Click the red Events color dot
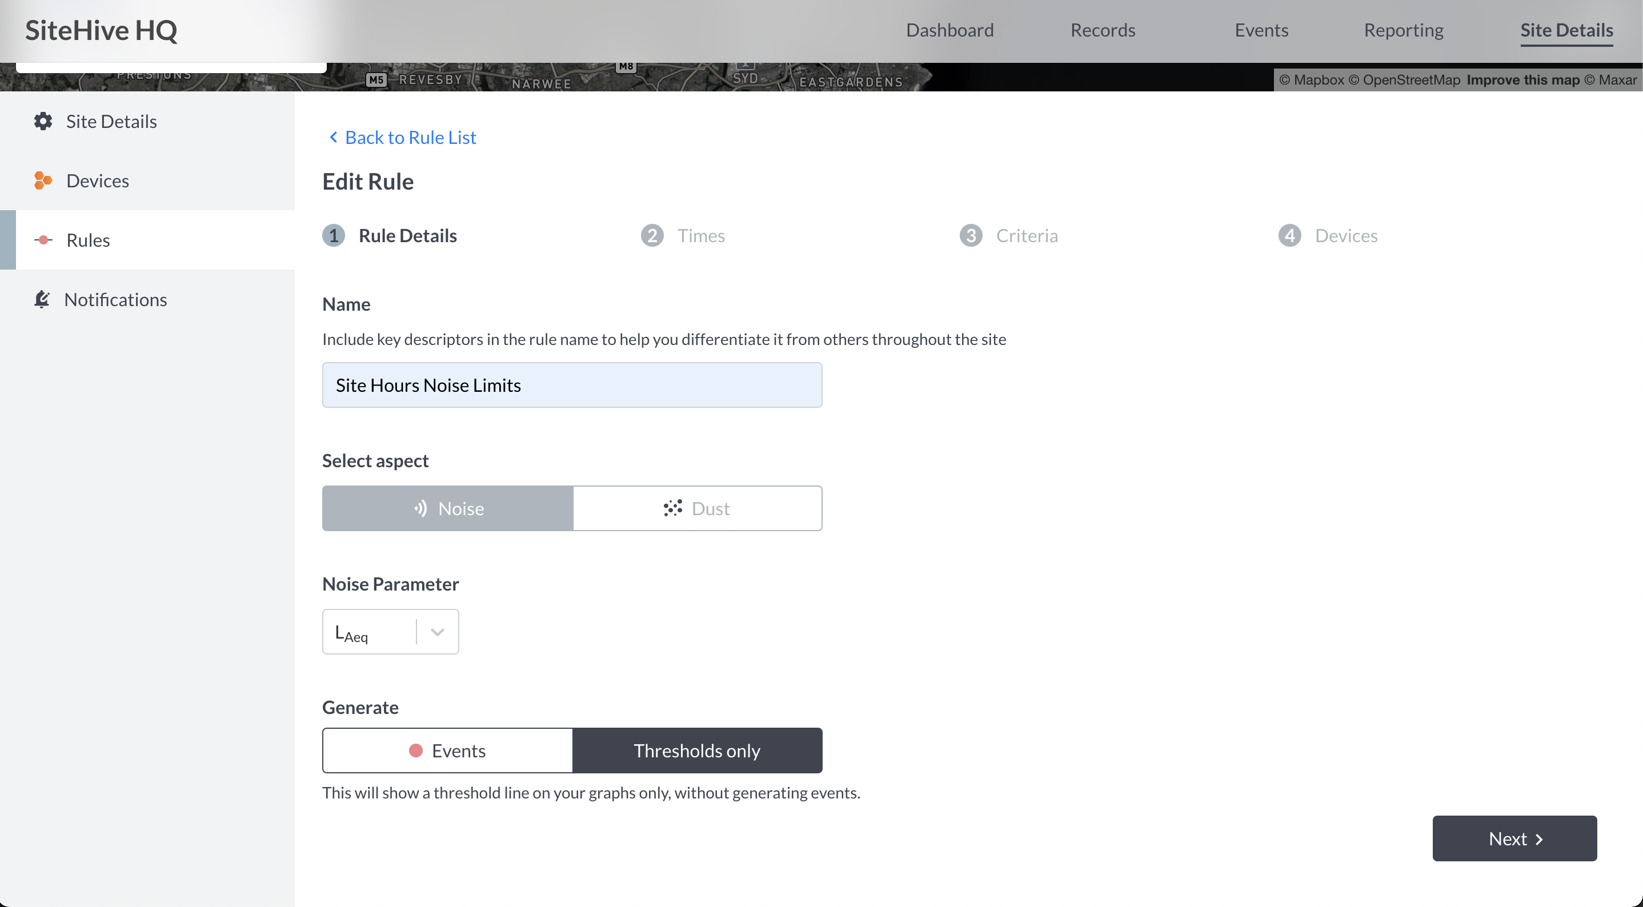Image resolution: width=1643 pixels, height=907 pixels. pos(415,751)
